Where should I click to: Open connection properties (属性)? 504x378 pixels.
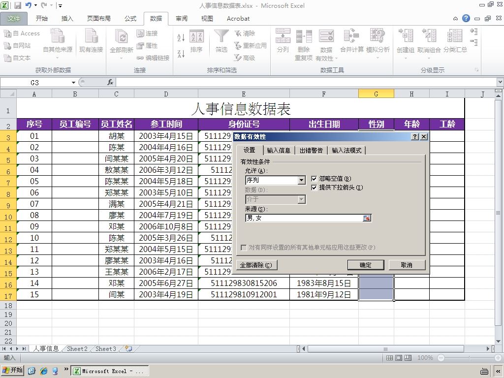point(147,46)
